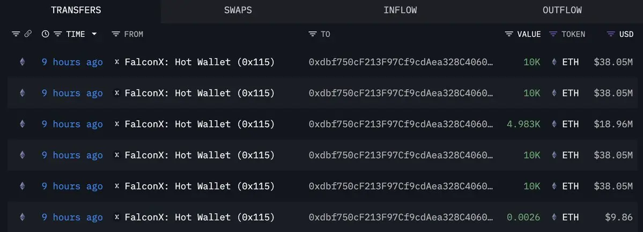Screen dimensions: 643x232
Task: Open the TO column filter icon
Action: coord(313,34)
